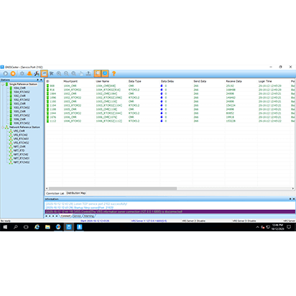Screen dimensions: 296x296
Task: Open help with the orange question mark
Action: click(x=114, y=73)
